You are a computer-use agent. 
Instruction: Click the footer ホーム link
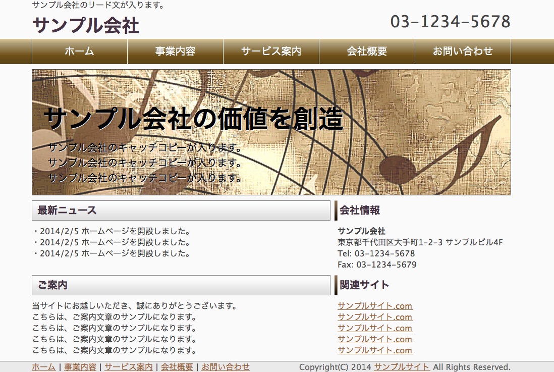43,367
